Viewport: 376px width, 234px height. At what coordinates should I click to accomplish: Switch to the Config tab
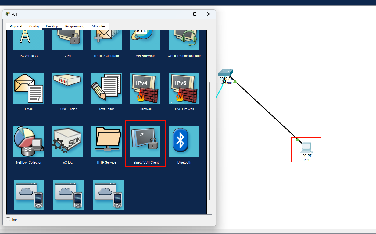click(x=34, y=27)
